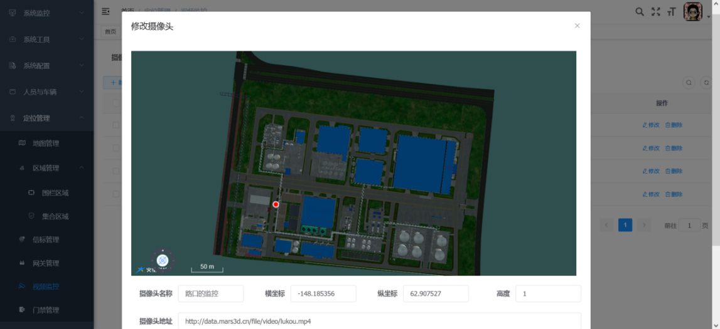
Task: Expand the 系统监控 sidebar menu
Action: pyautogui.click(x=46, y=13)
